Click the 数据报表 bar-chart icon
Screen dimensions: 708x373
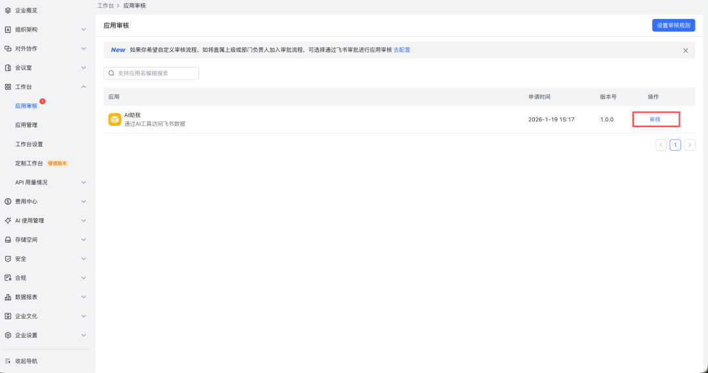point(8,297)
